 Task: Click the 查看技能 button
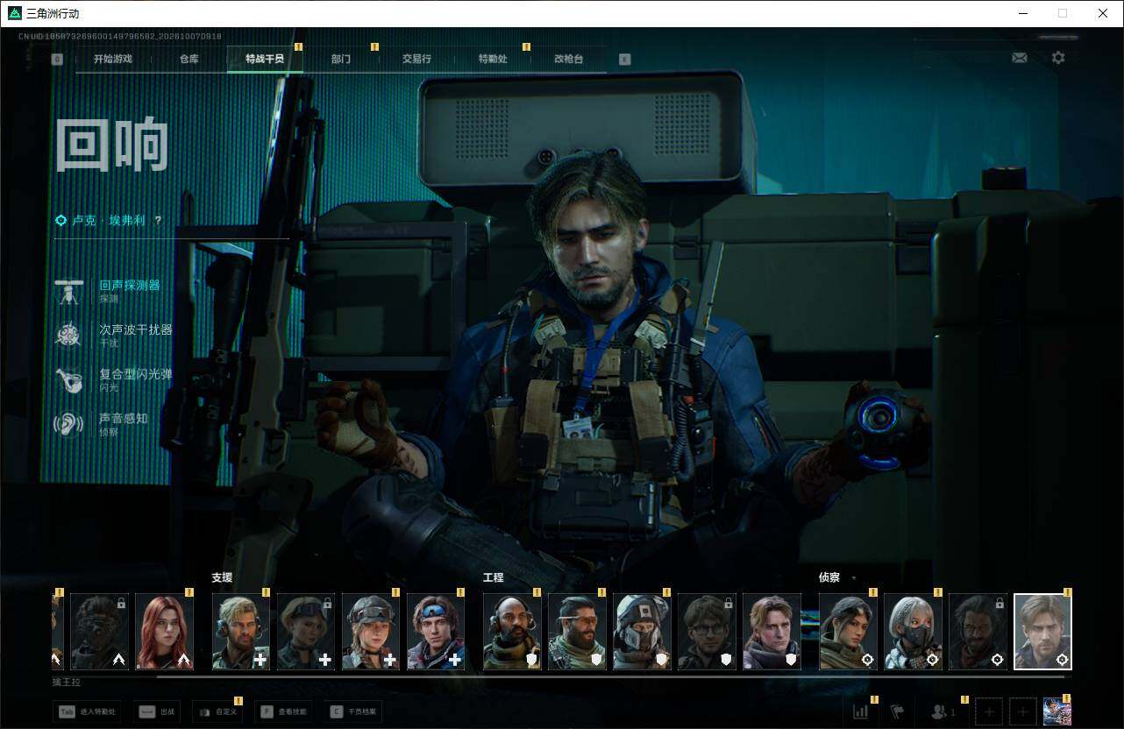(x=283, y=711)
